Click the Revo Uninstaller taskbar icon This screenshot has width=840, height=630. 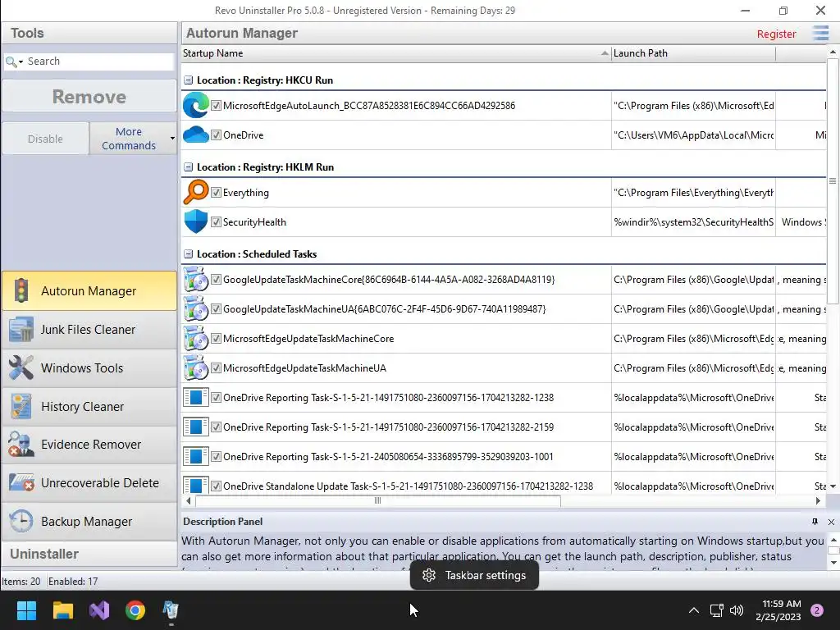point(171,610)
